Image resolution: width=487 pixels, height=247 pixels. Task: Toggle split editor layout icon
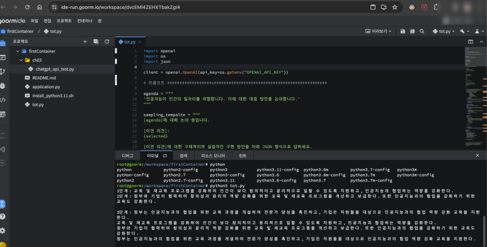coord(471,42)
